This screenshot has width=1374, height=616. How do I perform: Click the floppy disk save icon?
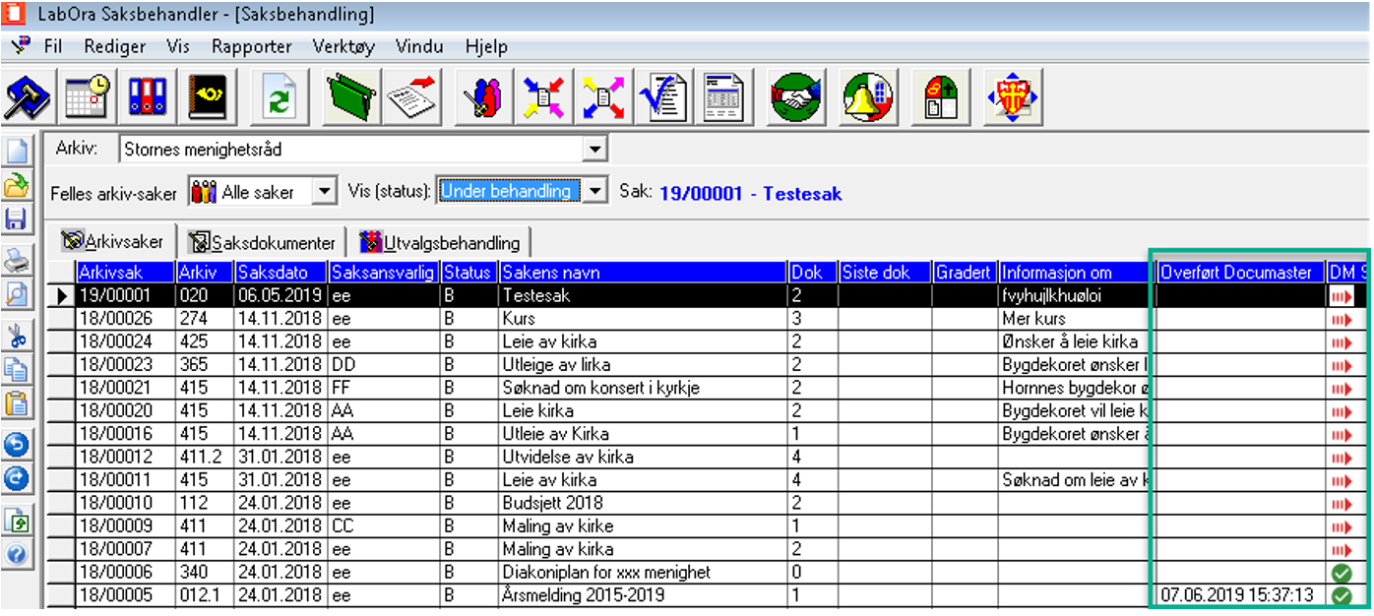tap(17, 218)
